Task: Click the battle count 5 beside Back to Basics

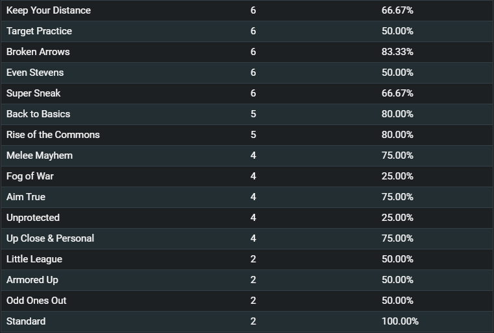Action: 253,114
